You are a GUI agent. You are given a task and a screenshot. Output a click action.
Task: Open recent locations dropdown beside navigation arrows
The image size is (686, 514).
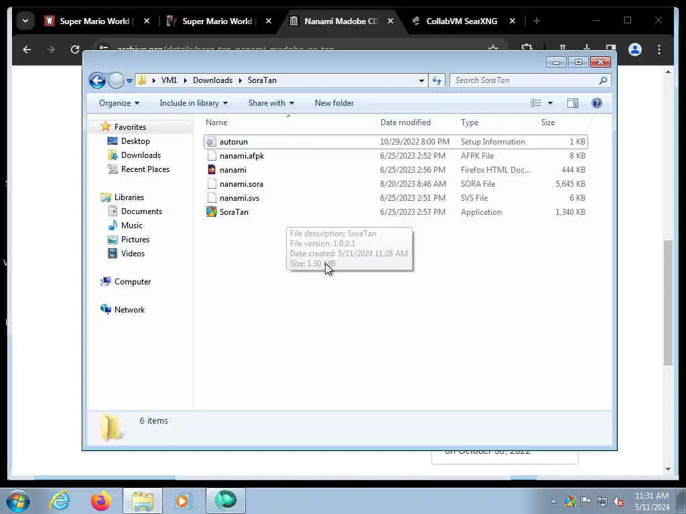(x=129, y=81)
